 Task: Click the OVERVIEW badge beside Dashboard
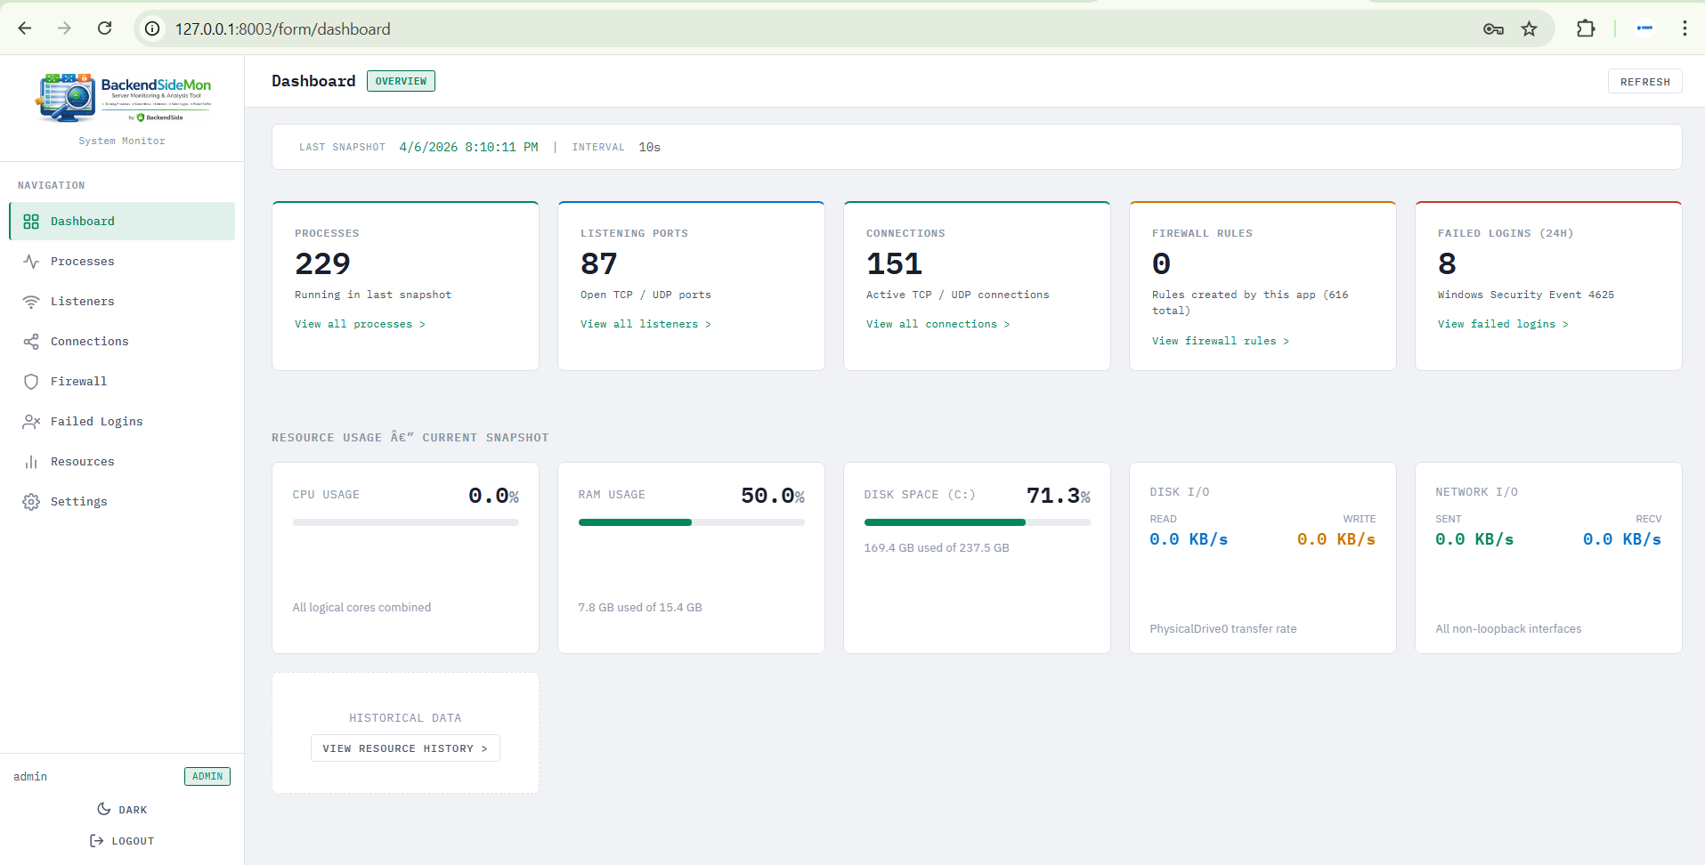coord(401,80)
